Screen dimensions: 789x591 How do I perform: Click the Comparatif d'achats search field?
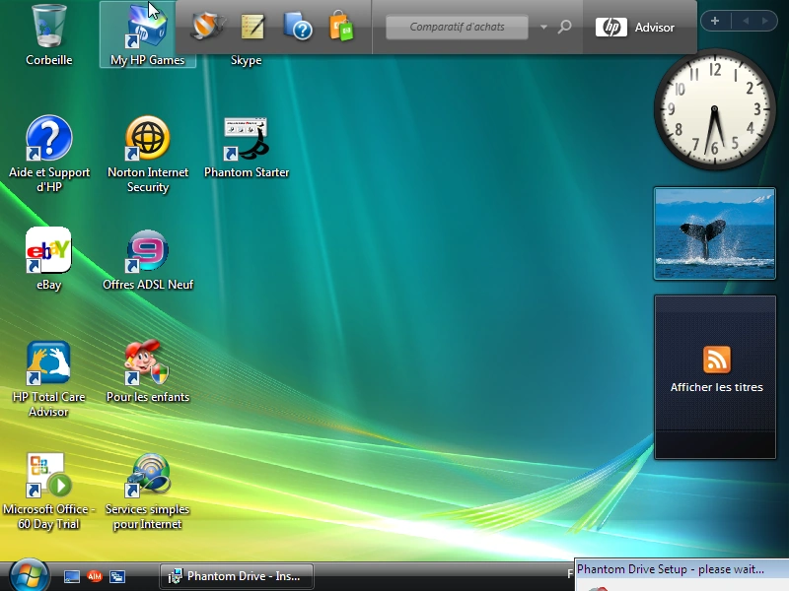click(x=457, y=27)
